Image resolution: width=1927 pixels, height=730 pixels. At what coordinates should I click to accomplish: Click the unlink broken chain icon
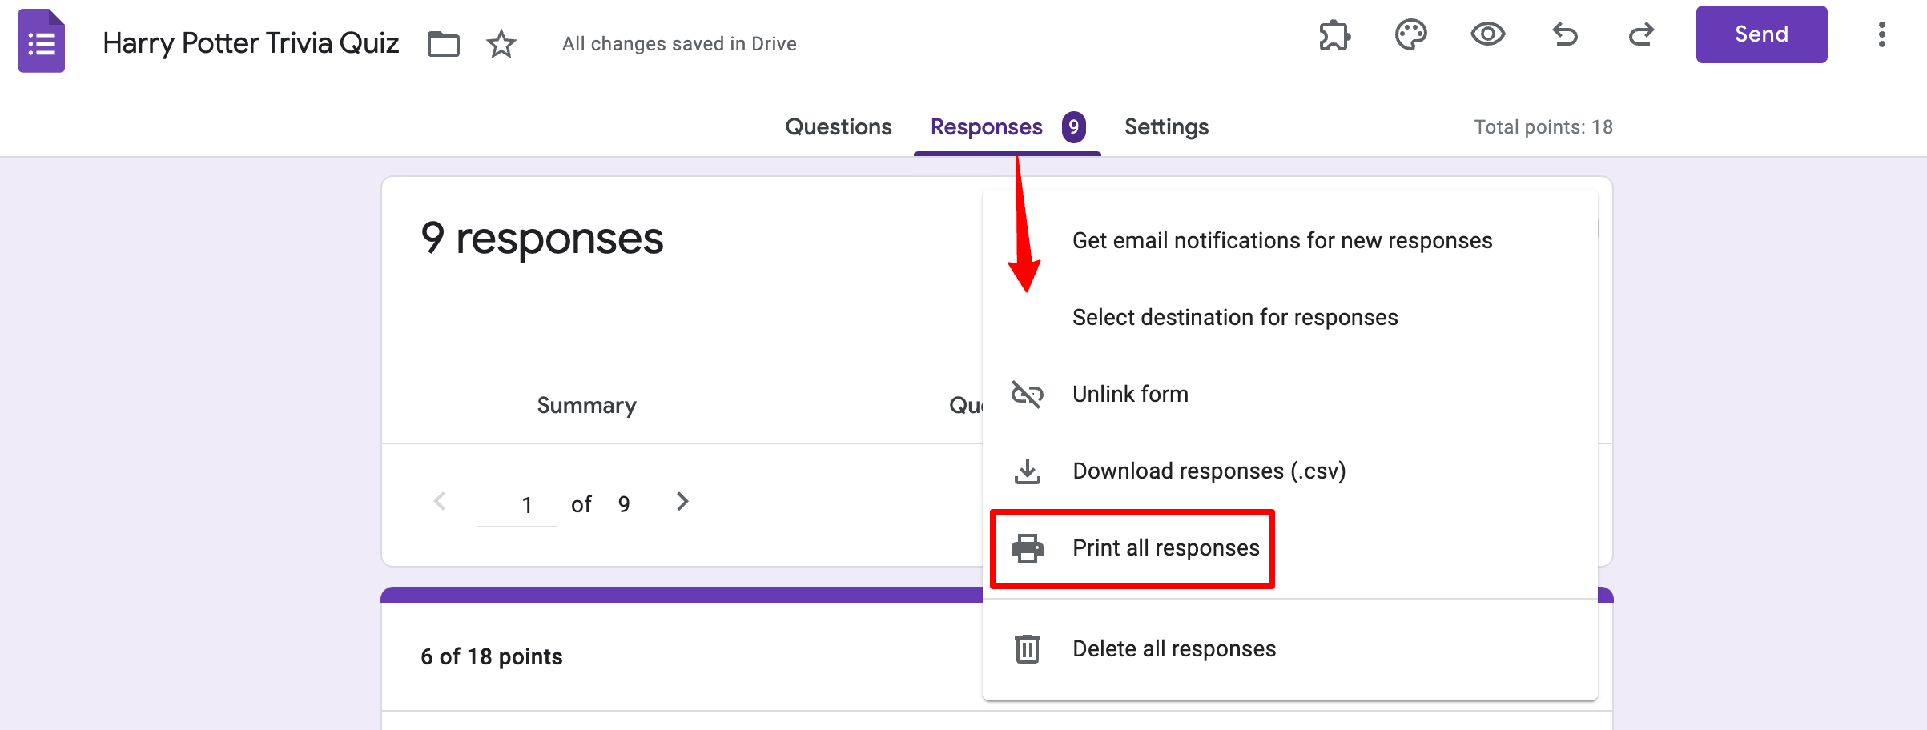pos(1027,394)
